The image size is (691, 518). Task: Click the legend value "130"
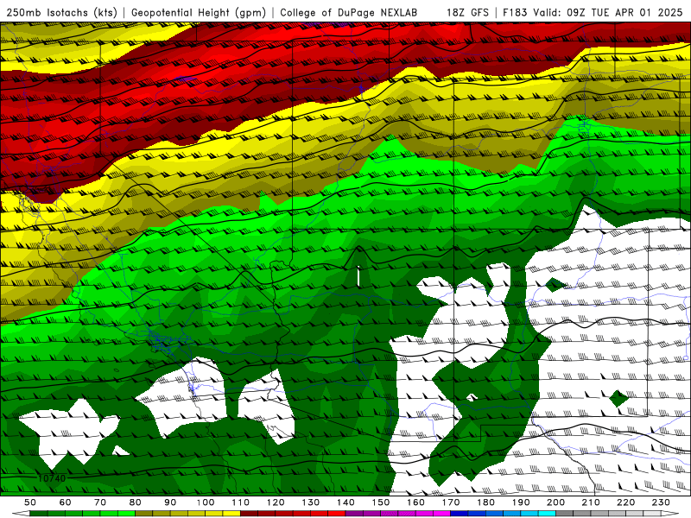311,502
